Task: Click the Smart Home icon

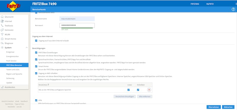Action: point(2,39)
